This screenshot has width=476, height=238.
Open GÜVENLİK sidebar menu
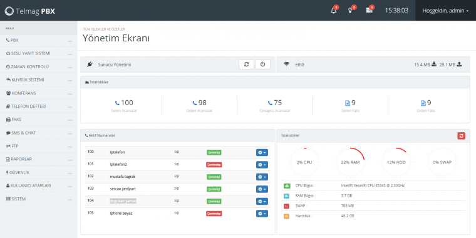[x=39, y=172]
